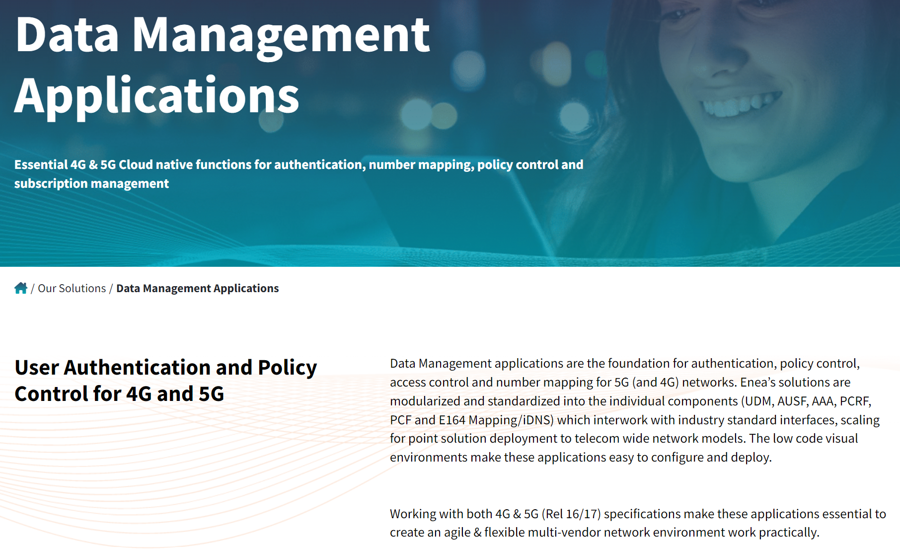
Task: Click the large Data Management Applications hero title
Action: click(x=223, y=65)
